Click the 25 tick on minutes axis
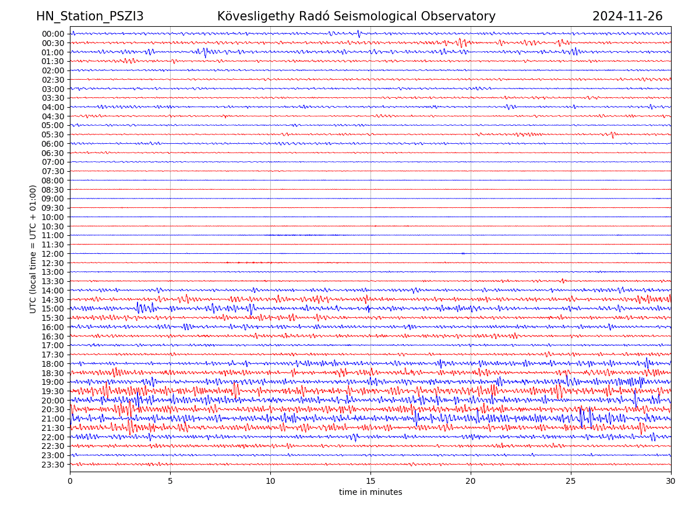The height and width of the screenshot is (524, 699). (571, 481)
